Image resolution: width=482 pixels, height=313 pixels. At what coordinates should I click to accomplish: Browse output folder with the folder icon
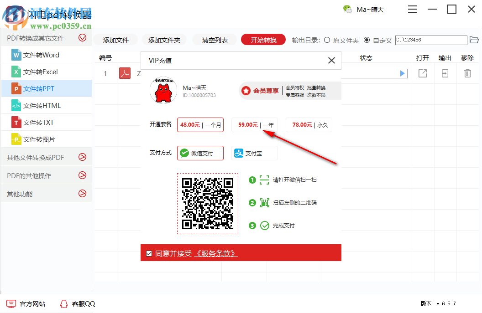[475, 40]
